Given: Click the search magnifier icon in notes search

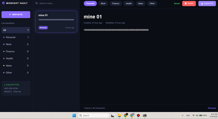Looking at the screenshot, I should (x=37, y=3).
